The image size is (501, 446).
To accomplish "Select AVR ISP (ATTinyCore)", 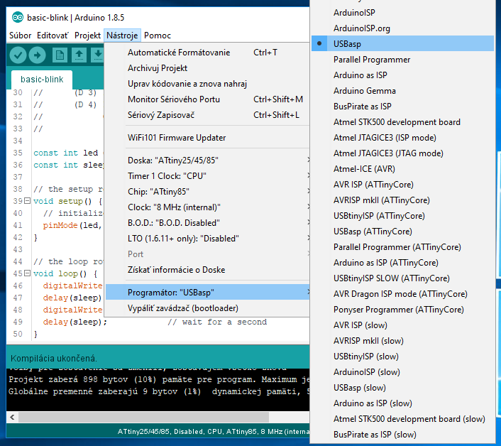I will (x=402, y=185).
